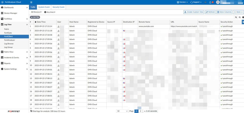The image size is (244, 113).
Task: Open the rows per page dropdown
Action: [122, 111]
